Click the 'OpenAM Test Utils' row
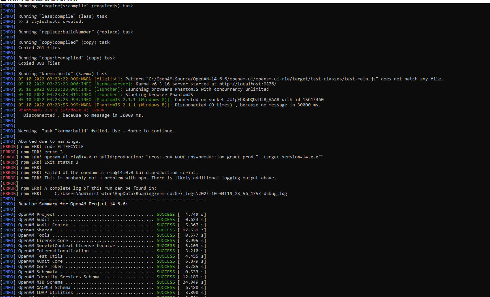The width and height of the screenshot is (490, 297). pos(103,256)
